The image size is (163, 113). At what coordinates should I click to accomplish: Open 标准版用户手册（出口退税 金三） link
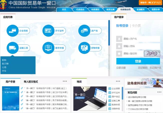click(x=46, y=88)
